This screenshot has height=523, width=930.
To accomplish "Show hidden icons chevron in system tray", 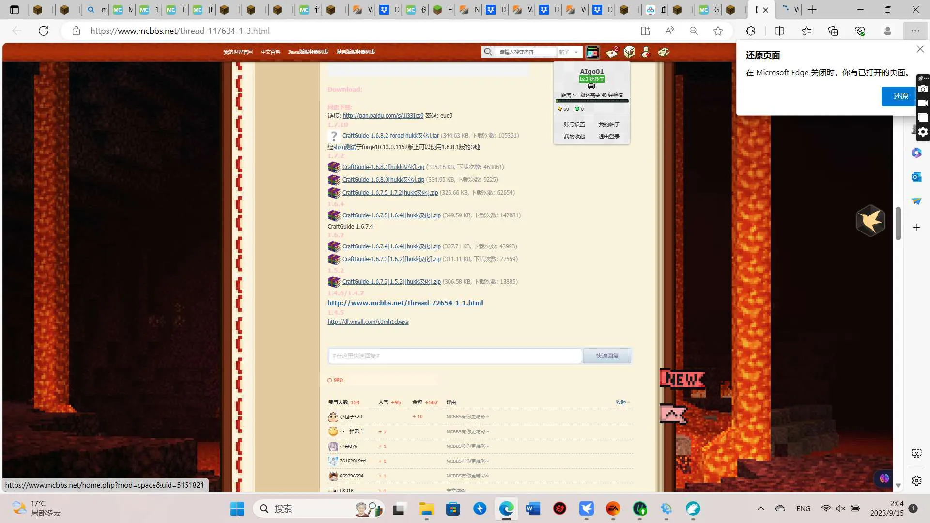I will [x=761, y=508].
